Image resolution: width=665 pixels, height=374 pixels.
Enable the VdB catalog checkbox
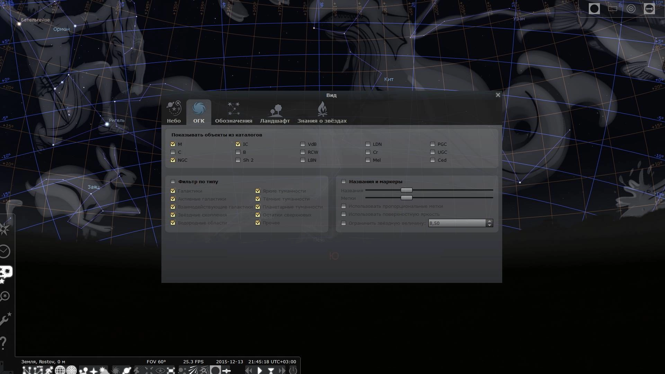(x=303, y=144)
